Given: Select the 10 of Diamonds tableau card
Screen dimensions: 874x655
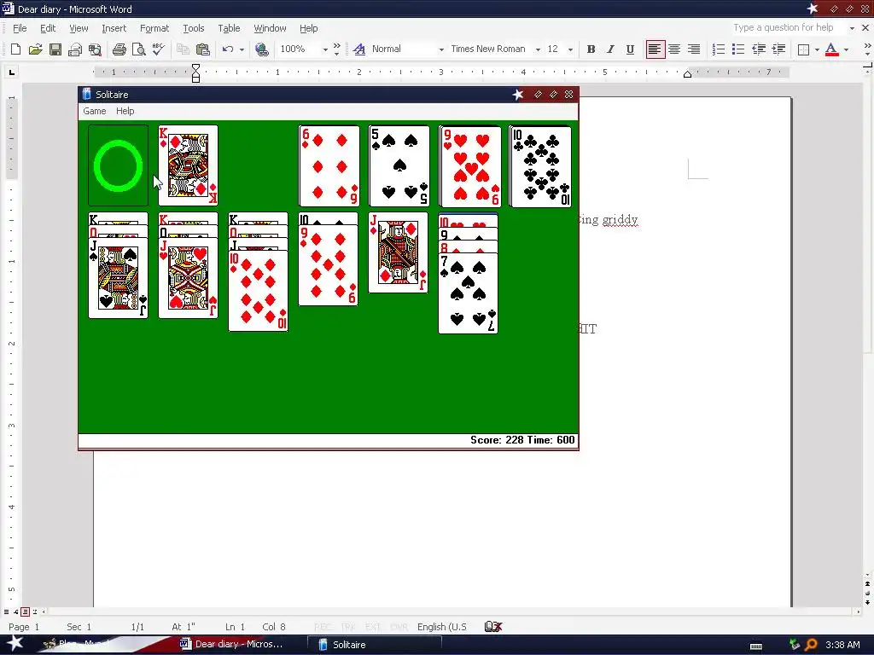Looking at the screenshot, I should click(258, 292).
